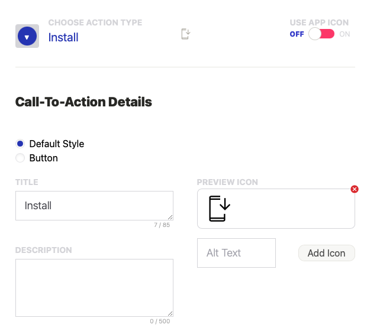The width and height of the screenshot is (367, 331).
Task: Click the small install icon beside action type
Action: pyautogui.click(x=185, y=34)
